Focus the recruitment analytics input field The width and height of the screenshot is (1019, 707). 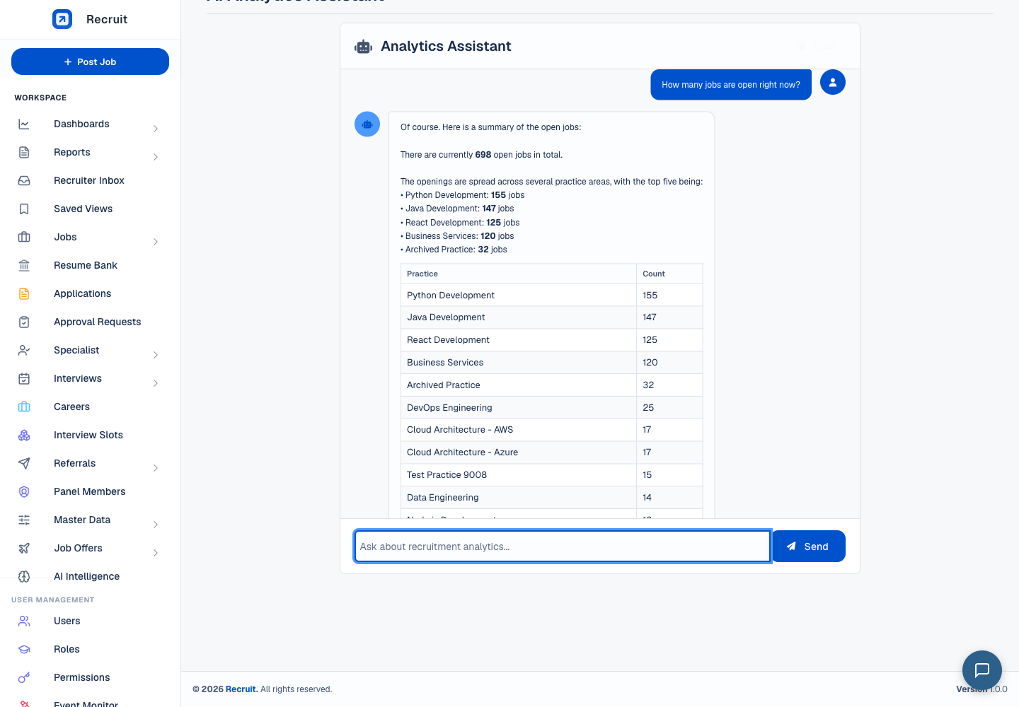click(563, 547)
